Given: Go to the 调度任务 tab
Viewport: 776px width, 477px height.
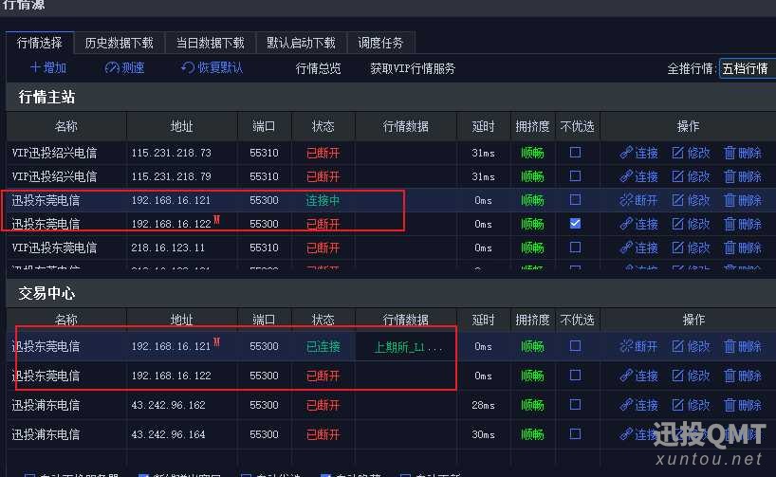Looking at the screenshot, I should [380, 43].
